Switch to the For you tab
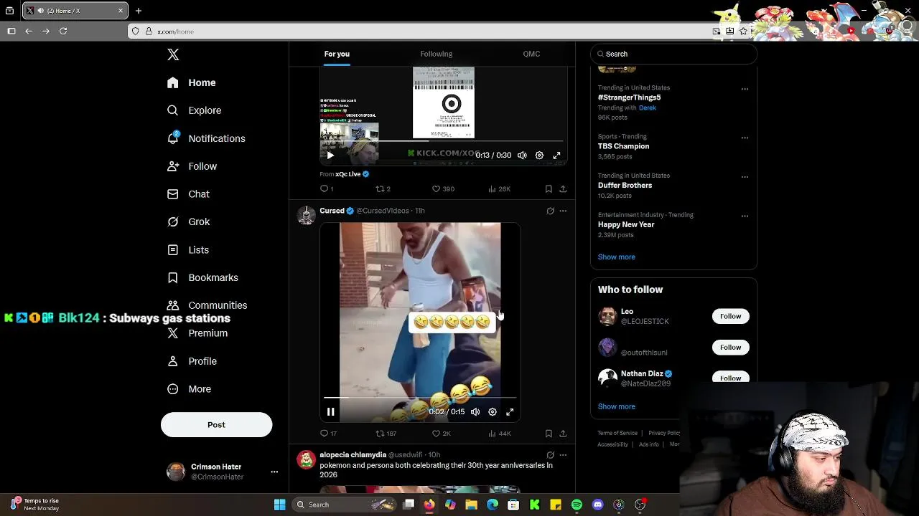This screenshot has width=919, height=516. click(337, 54)
